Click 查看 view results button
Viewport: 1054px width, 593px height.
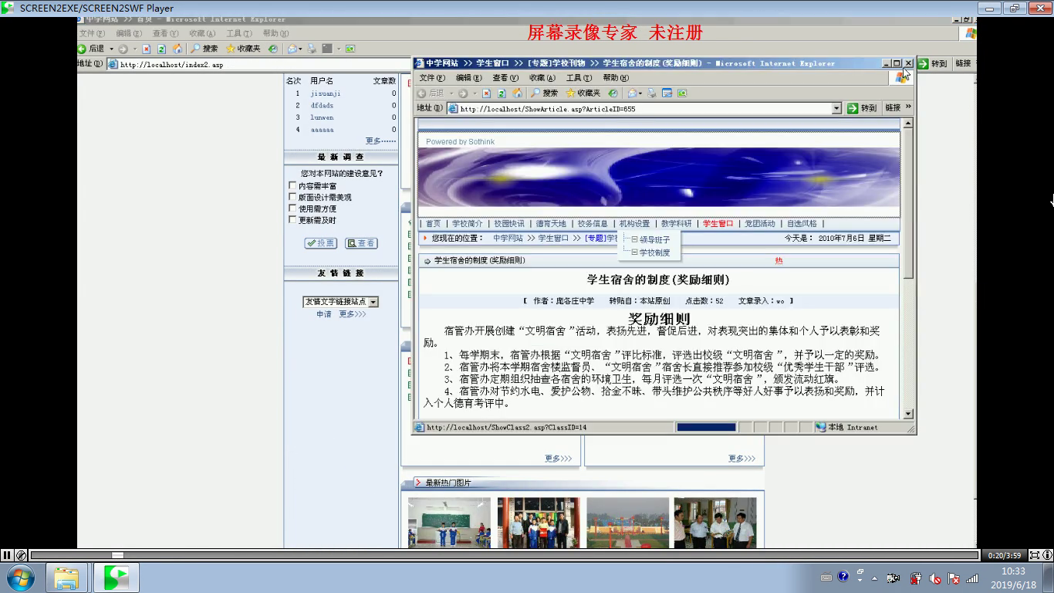[x=361, y=243]
